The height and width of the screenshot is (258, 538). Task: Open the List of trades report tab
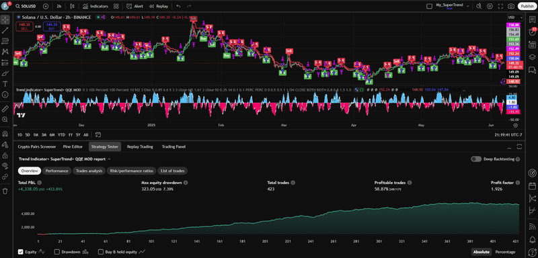(173, 171)
